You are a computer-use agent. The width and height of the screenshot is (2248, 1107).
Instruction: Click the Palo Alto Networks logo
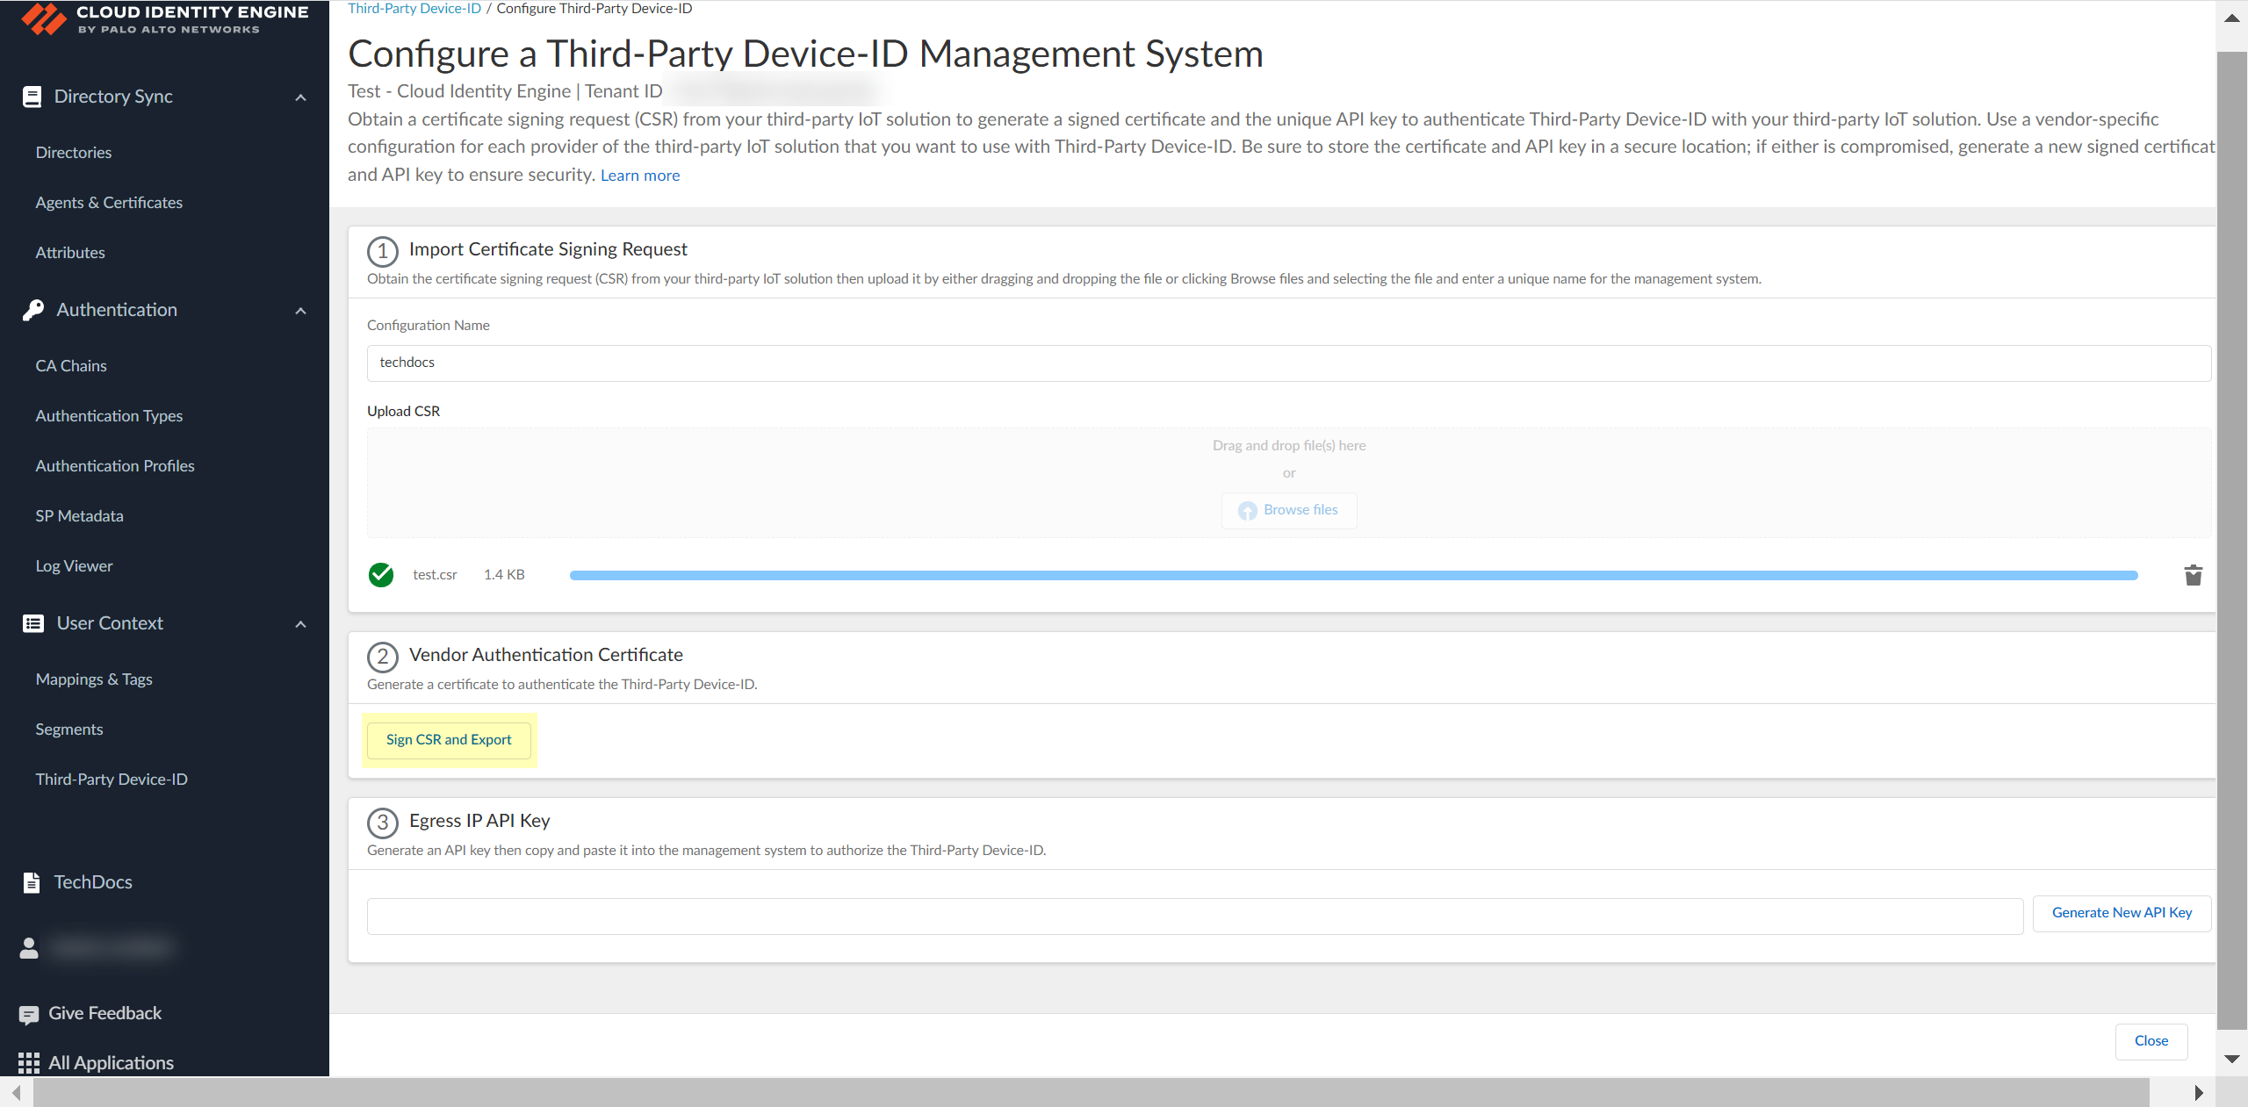44,18
